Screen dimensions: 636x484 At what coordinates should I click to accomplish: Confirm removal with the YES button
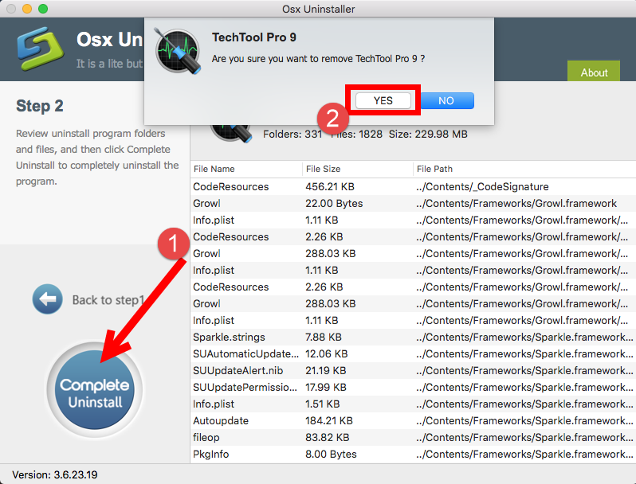(383, 100)
